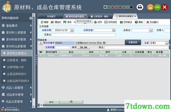Screen dimensions: 171x112
Task: Click the Help (帮助) toolbar icon
Action: point(136,22)
